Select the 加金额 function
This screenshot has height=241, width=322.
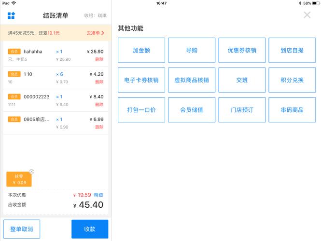141,50
